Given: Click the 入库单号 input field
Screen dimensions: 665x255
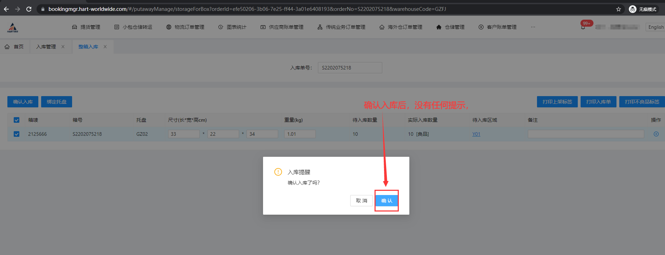Looking at the screenshot, I should 350,68.
